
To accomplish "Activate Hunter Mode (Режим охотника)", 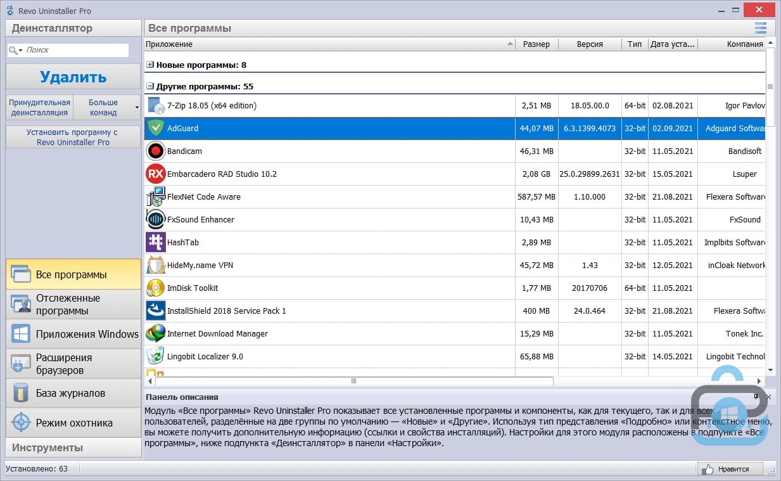I will (x=73, y=423).
